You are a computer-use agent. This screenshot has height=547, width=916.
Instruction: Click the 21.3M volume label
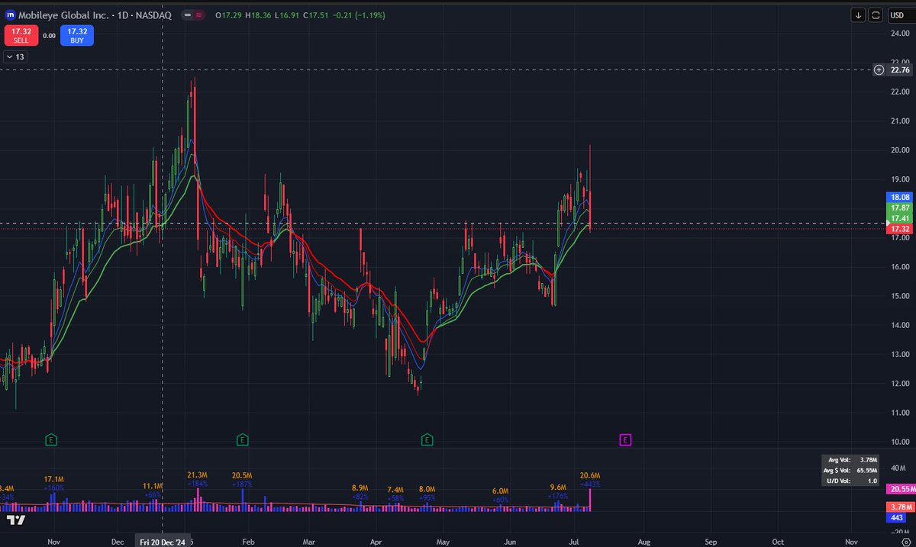pos(198,475)
